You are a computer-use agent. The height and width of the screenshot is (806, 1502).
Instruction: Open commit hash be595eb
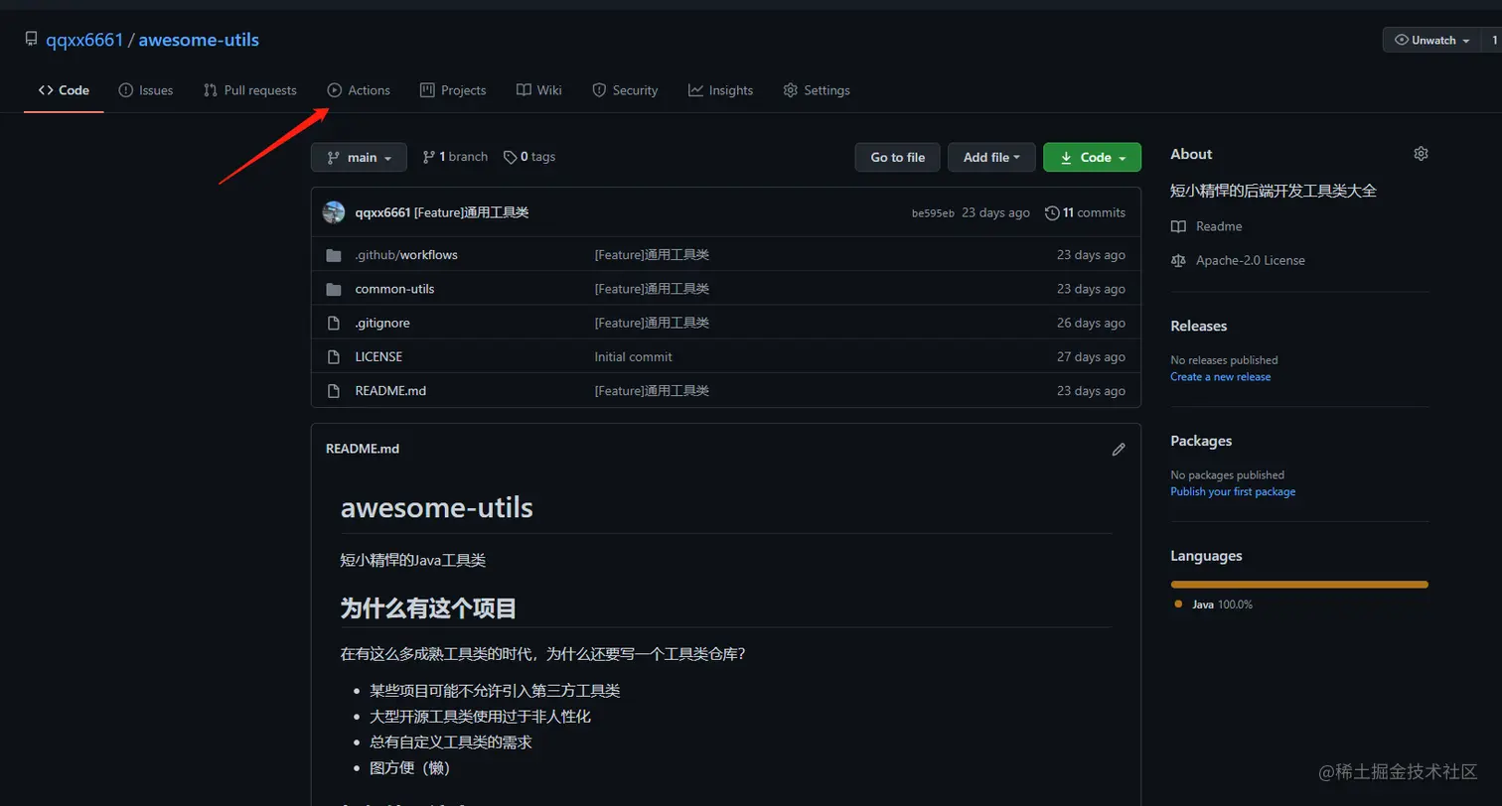pyautogui.click(x=933, y=213)
